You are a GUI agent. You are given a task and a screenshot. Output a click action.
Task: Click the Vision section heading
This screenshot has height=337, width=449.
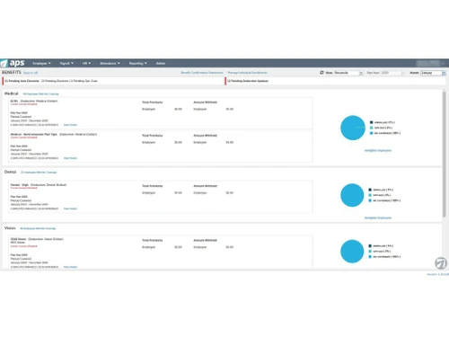(x=10, y=228)
